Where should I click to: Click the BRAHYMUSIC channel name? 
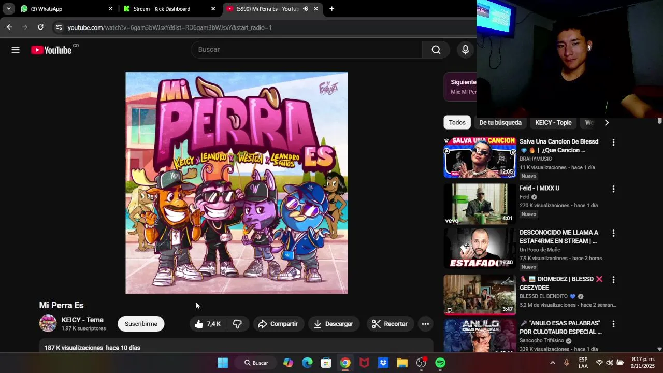(536, 159)
